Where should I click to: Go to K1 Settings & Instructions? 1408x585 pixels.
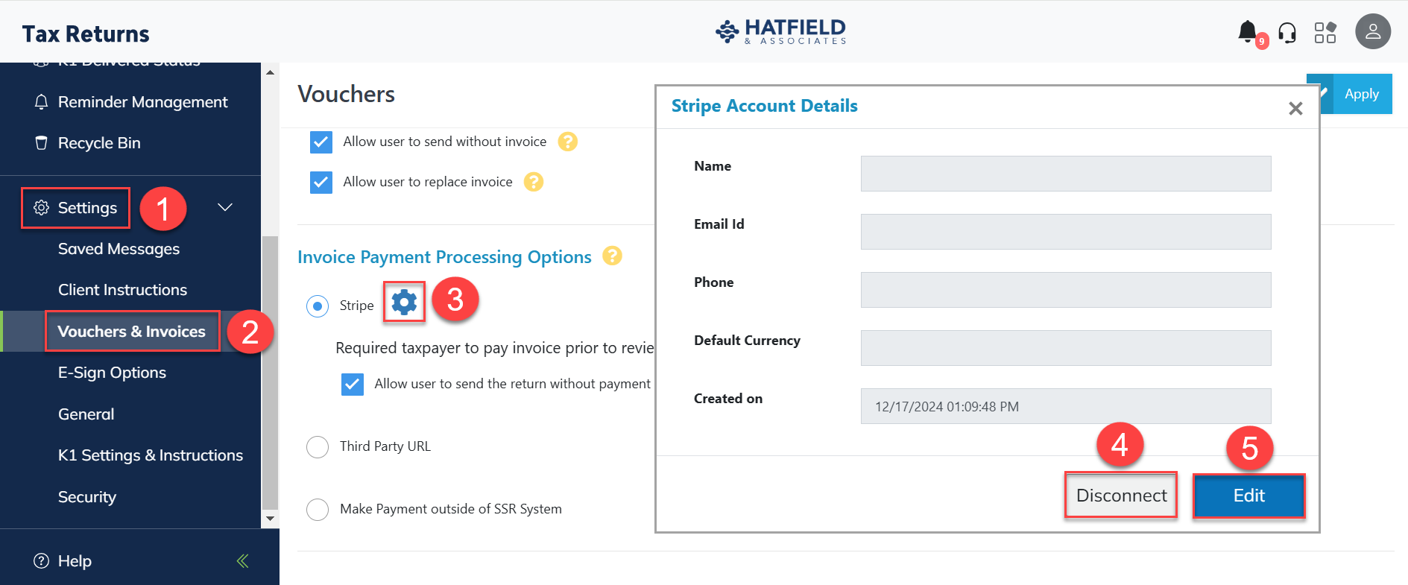coord(151,455)
